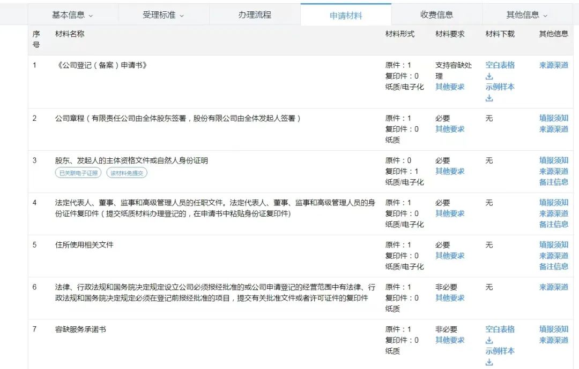Open 来源渠道 for row 6 批准文件
The width and height of the screenshot is (579, 369).
(x=553, y=287)
